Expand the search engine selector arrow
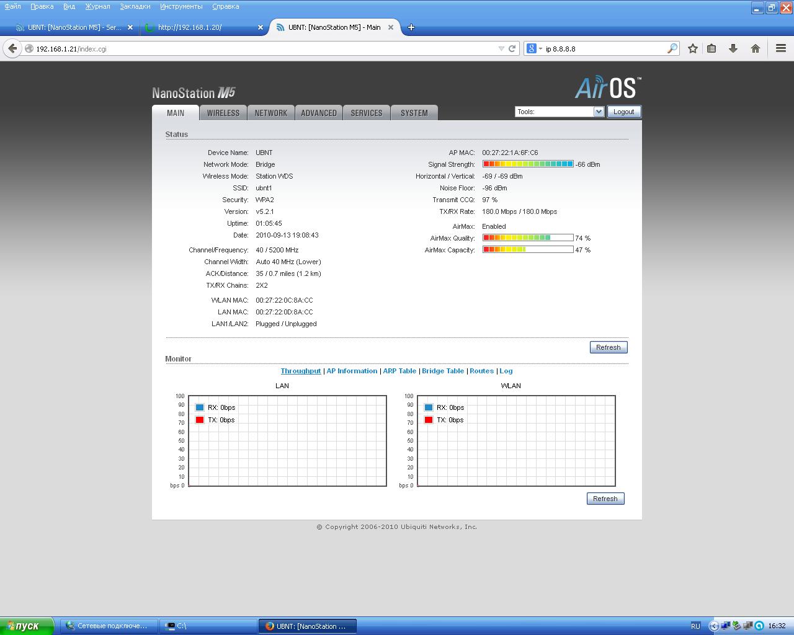The image size is (794, 635). [540, 48]
